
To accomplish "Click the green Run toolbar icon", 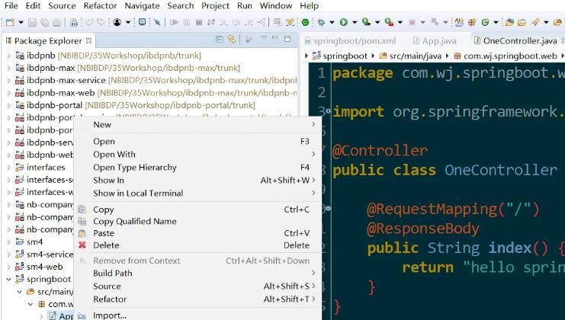I will (344, 22).
